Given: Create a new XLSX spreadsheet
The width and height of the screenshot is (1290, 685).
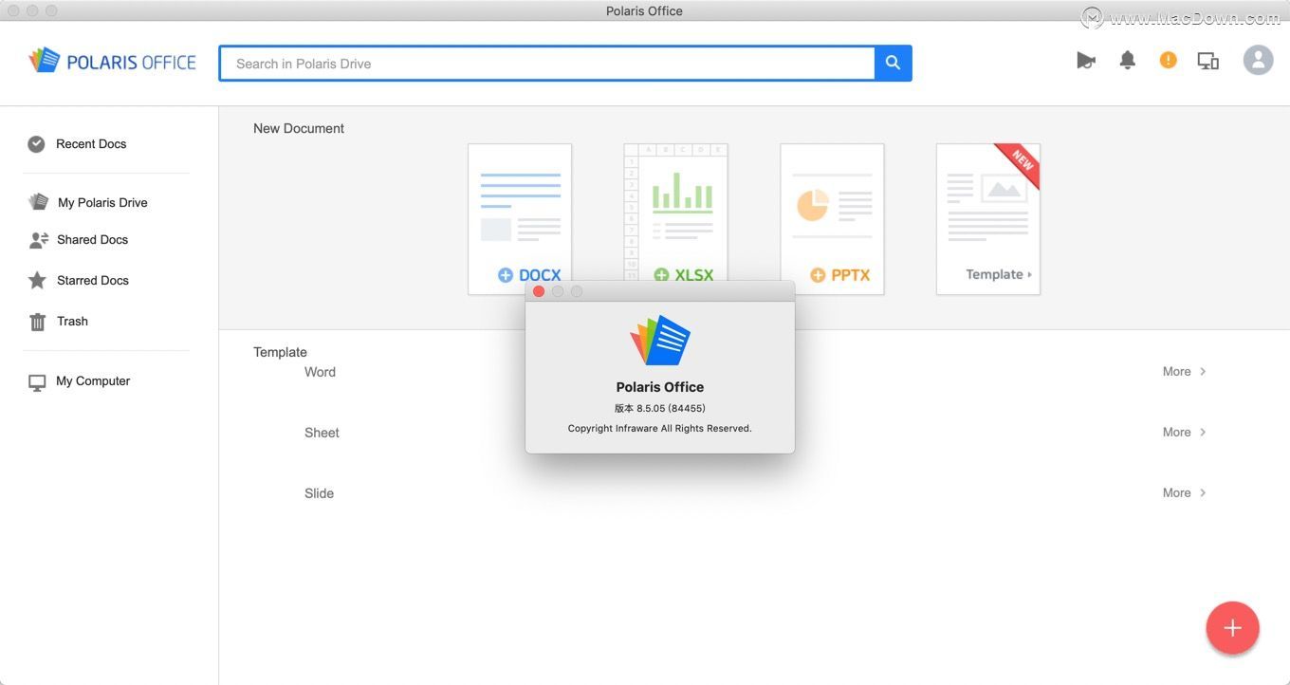Looking at the screenshot, I should pos(675,213).
